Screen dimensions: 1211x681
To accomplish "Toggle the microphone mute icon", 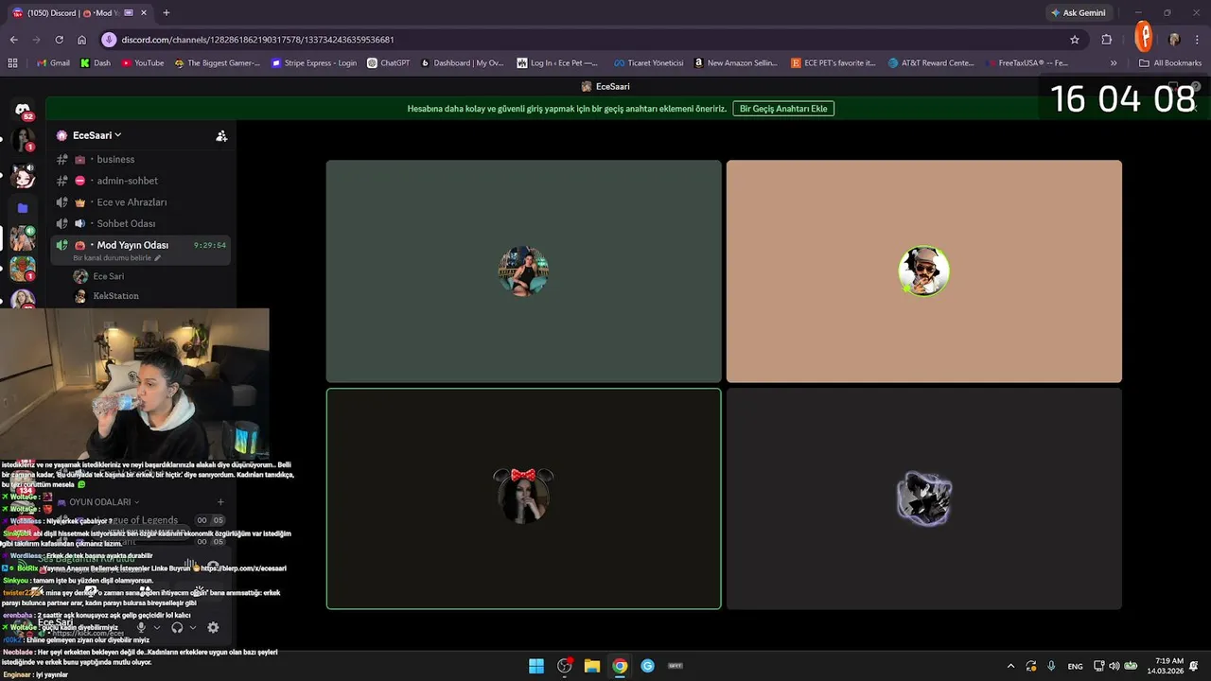I will tap(141, 627).
